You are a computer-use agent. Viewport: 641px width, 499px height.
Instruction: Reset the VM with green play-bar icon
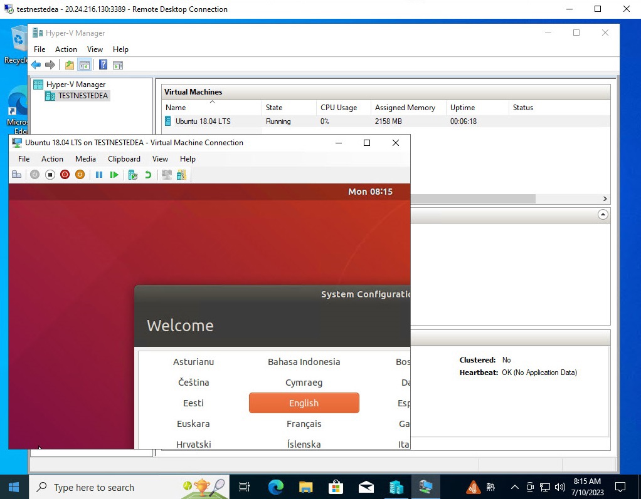pos(114,175)
